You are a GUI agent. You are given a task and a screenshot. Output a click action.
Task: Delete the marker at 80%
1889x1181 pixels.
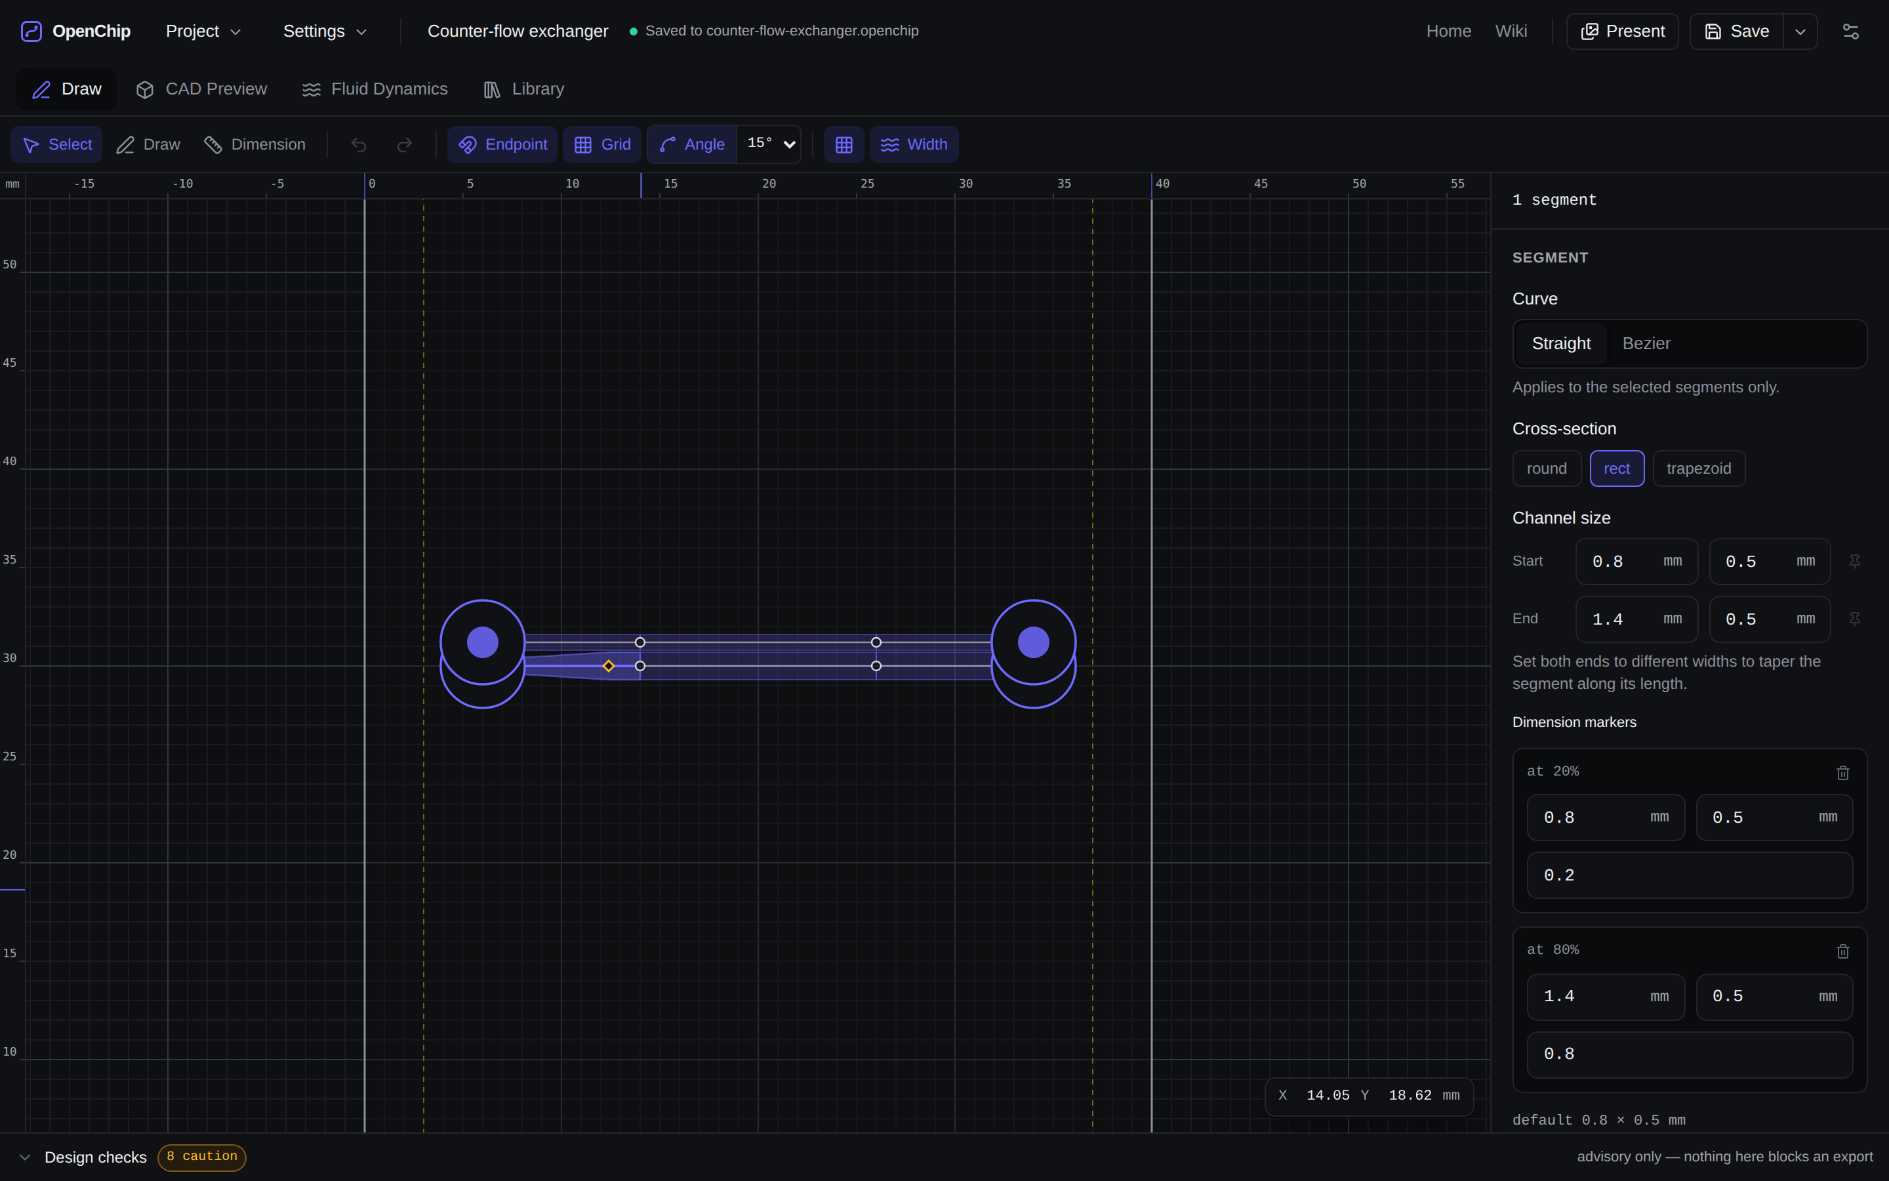coord(1843,951)
